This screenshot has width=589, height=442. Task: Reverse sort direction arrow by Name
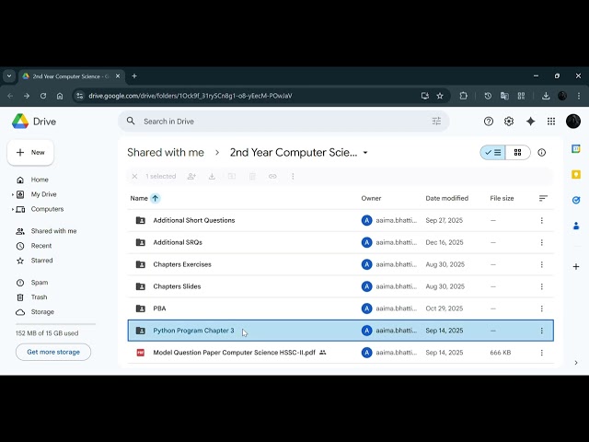coord(156,199)
